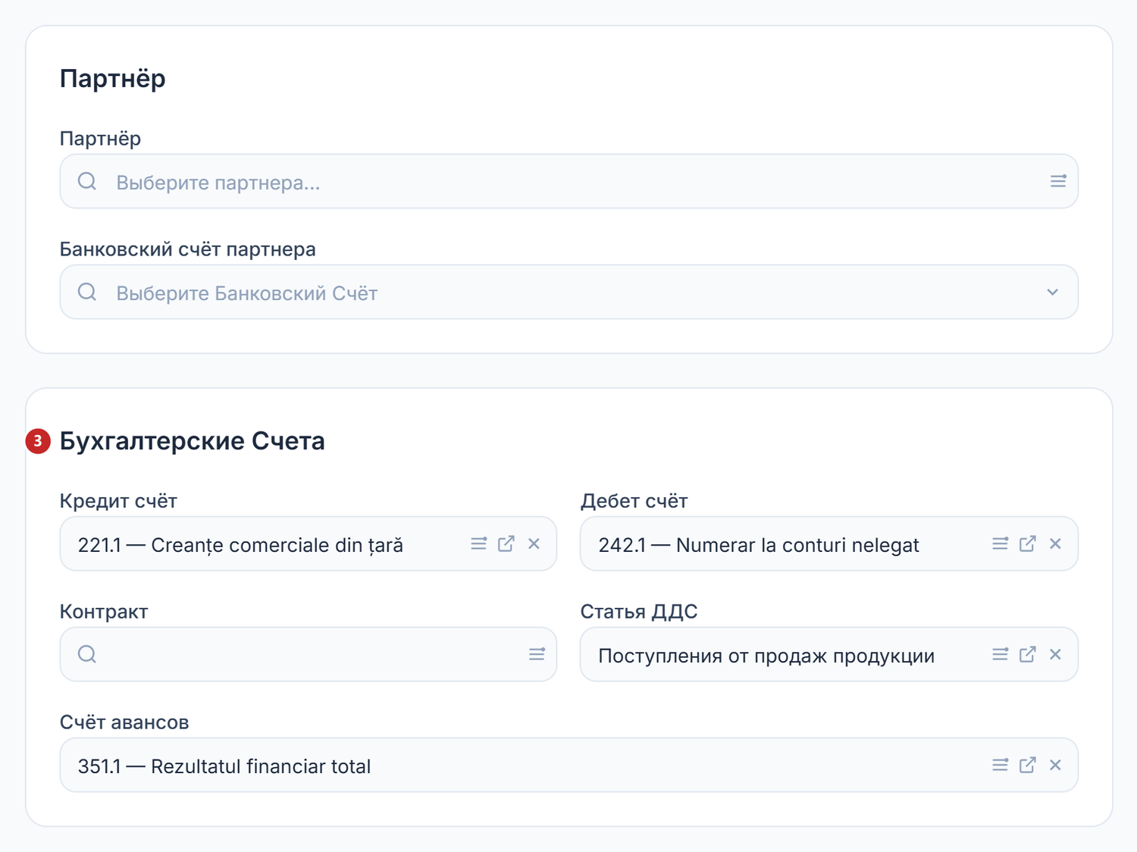Viewport: 1137px width, 852px height.
Task: Expand the Банковский счёт партнера dropdown chevron
Action: 1052,293
